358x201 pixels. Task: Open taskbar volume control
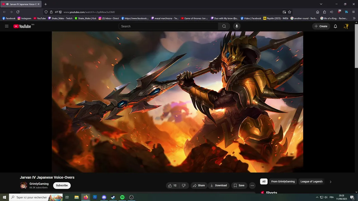click(326, 197)
